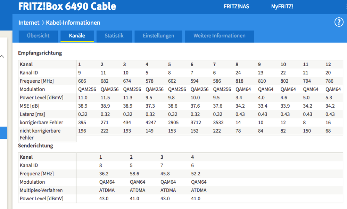Select the Kanäle tab
The height and width of the screenshot is (209, 347).
point(77,36)
